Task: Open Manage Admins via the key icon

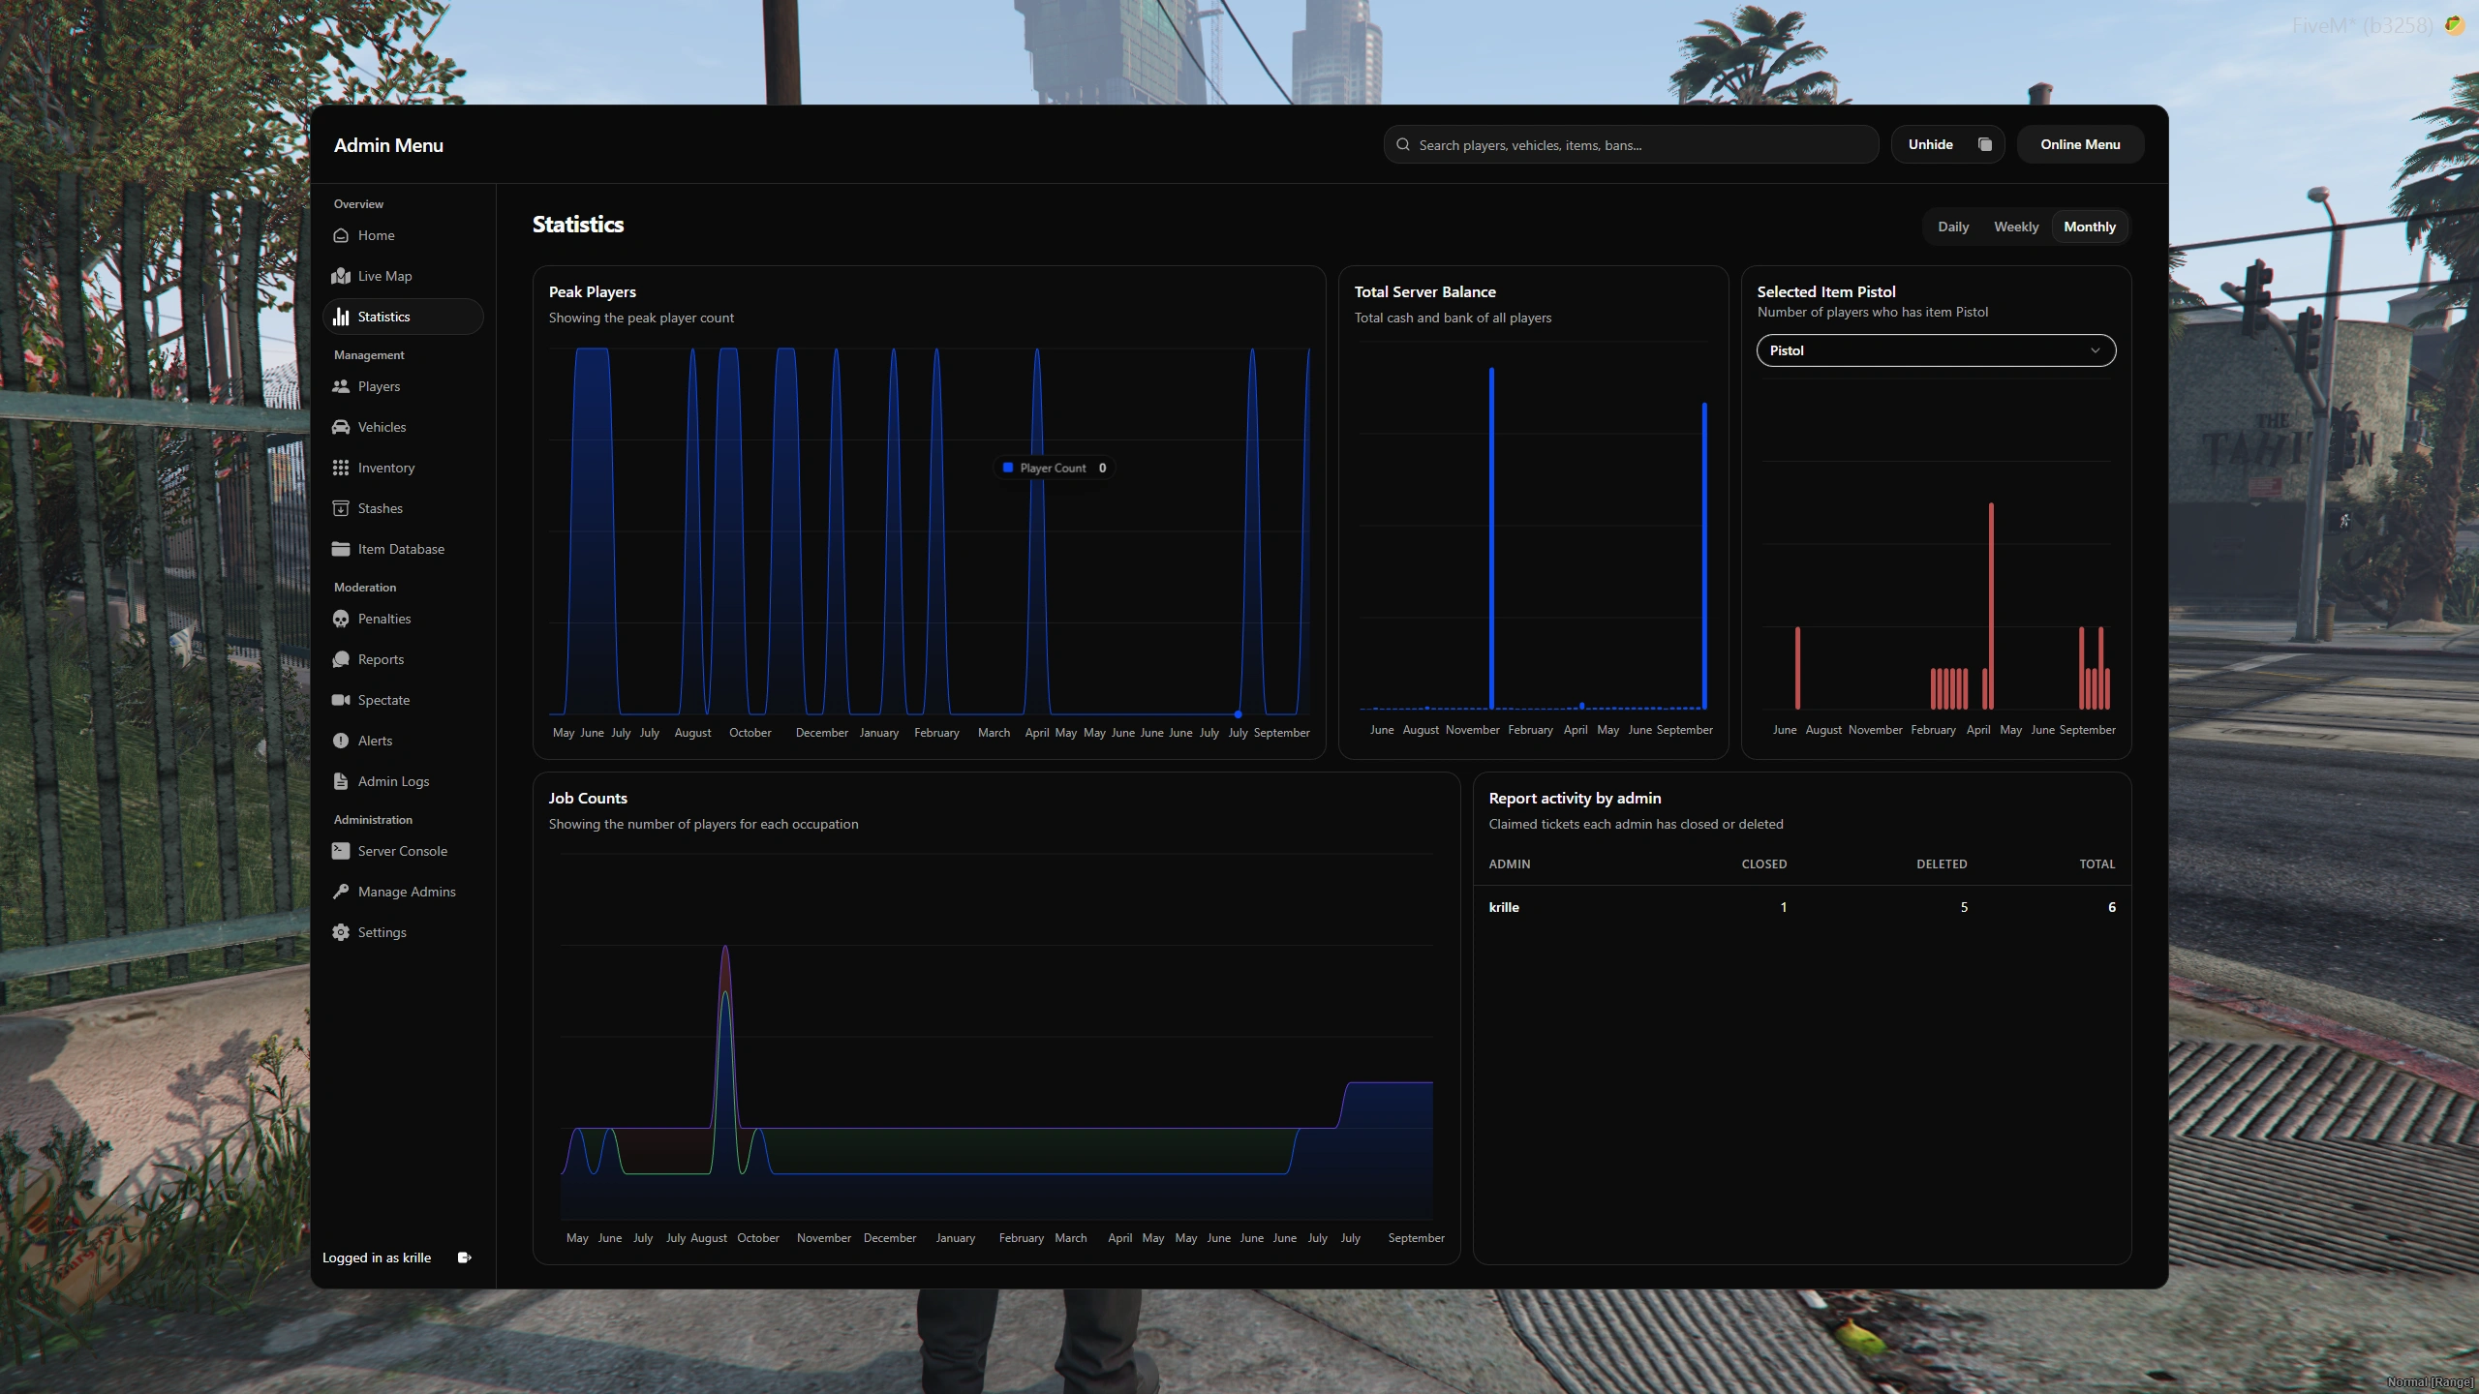Action: 341,892
